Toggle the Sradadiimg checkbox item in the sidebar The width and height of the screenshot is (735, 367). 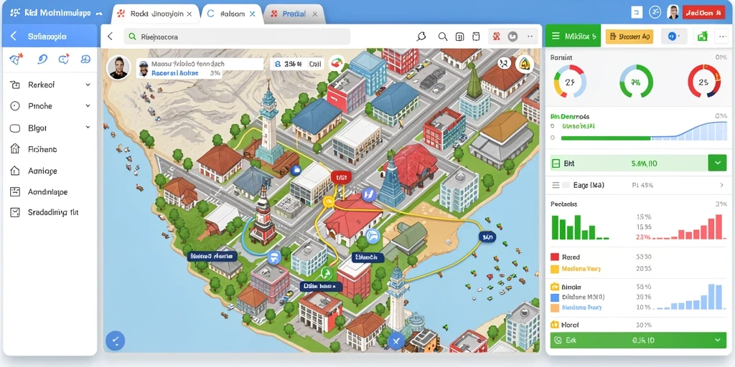click(x=15, y=212)
